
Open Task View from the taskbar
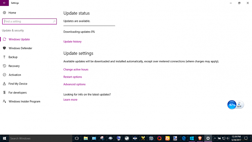click(x=77, y=138)
